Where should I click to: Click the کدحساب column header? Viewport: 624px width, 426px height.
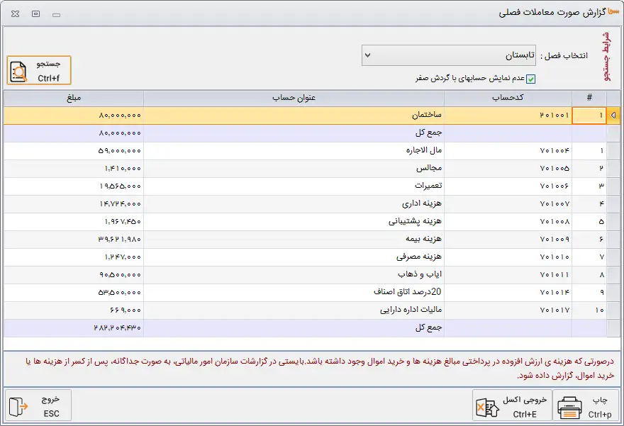pyautogui.click(x=508, y=98)
